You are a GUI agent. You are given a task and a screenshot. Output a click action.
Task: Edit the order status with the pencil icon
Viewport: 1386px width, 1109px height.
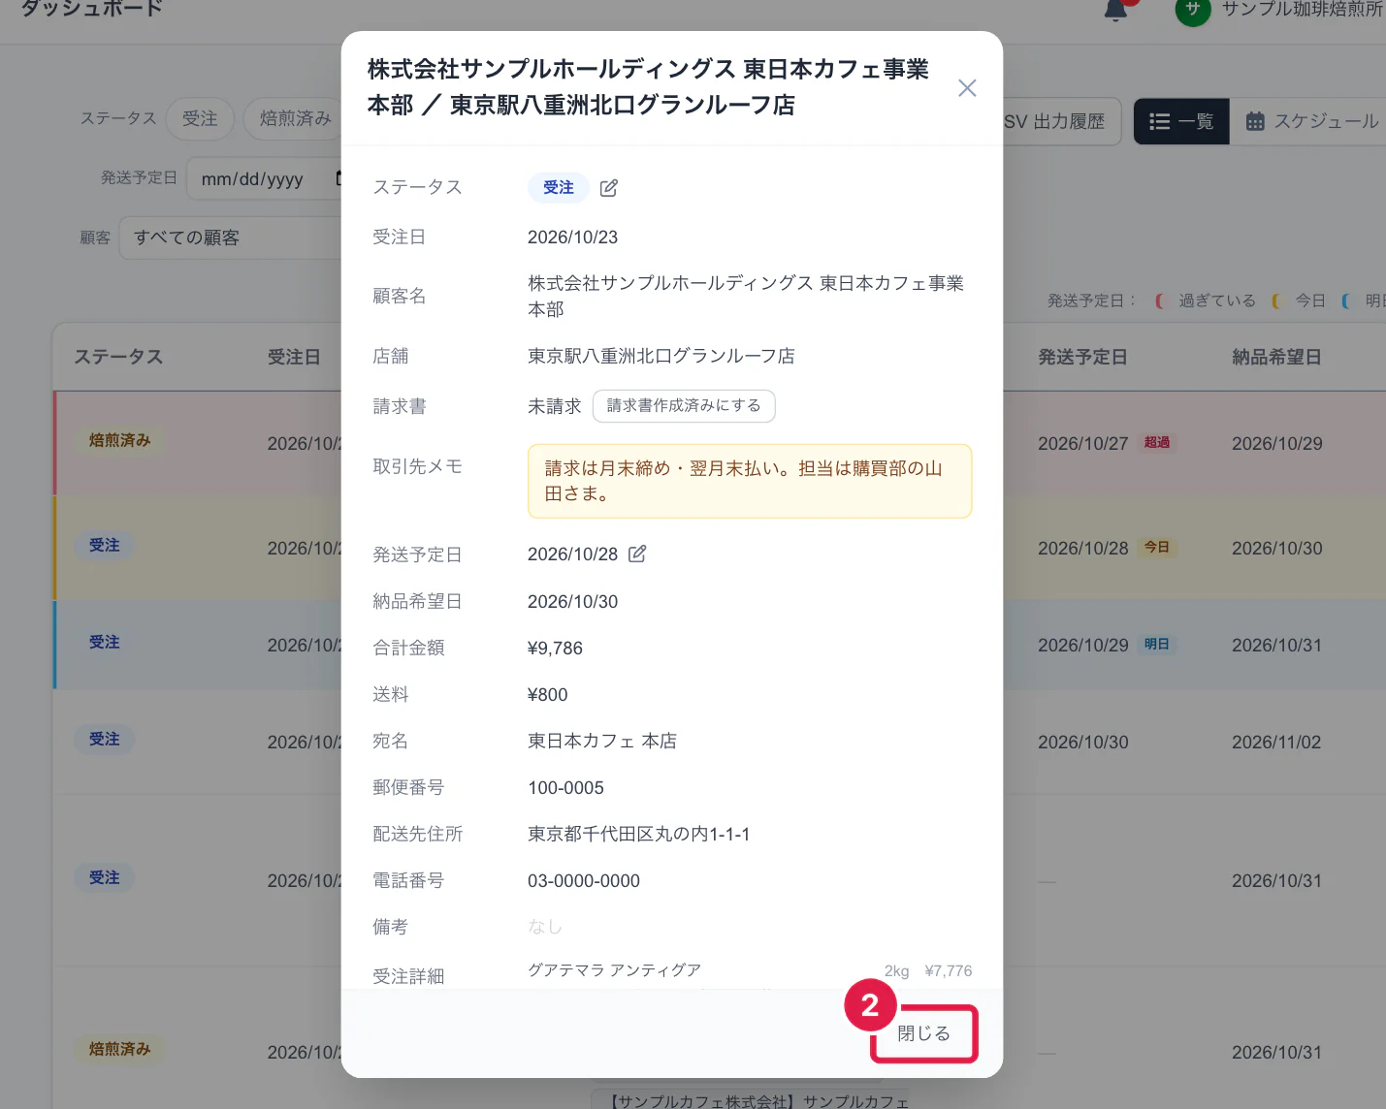click(x=609, y=188)
